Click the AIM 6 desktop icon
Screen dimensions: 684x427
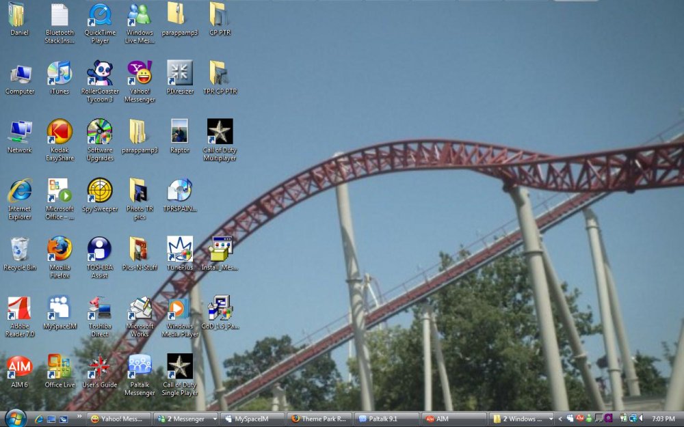[19, 368]
